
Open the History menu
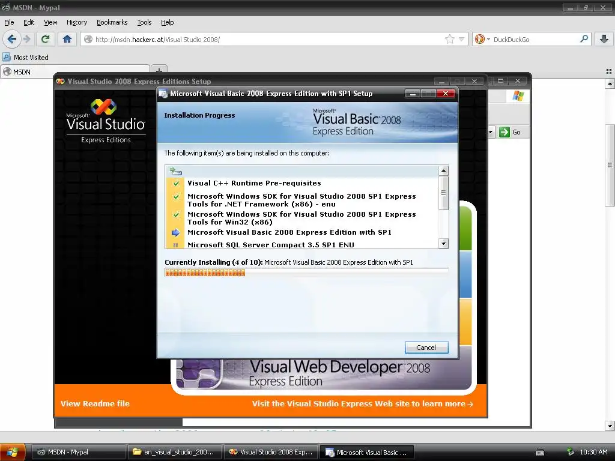click(x=76, y=22)
